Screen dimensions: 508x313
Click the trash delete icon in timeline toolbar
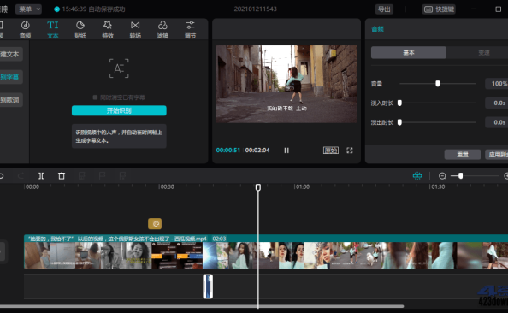click(x=62, y=176)
